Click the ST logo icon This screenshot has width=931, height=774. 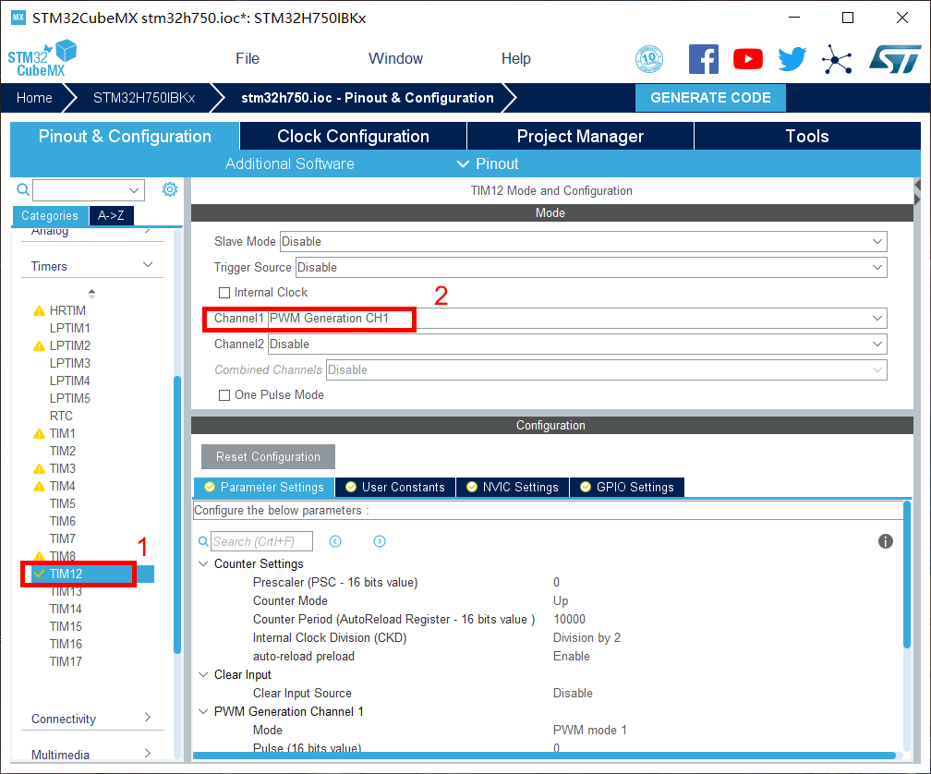pos(894,59)
